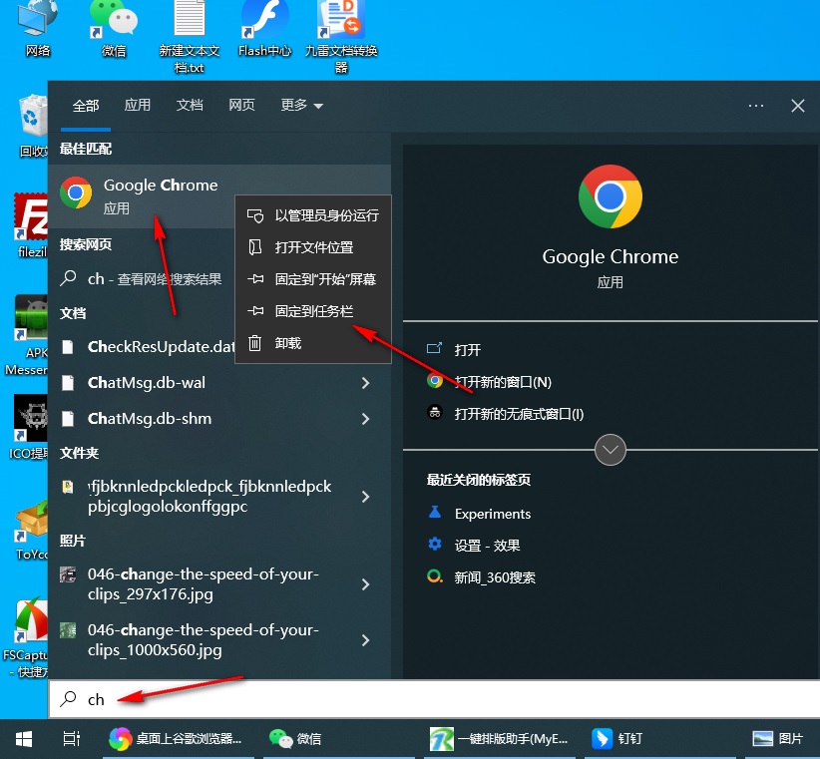
Task: Open Task View on taskbar
Action: pyautogui.click(x=72, y=739)
